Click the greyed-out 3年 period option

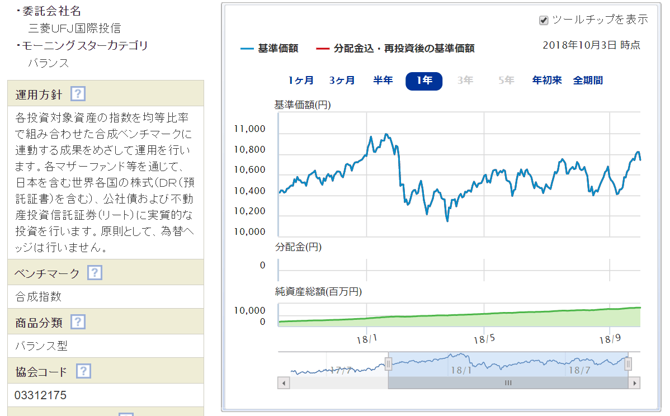pos(465,81)
